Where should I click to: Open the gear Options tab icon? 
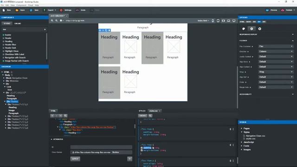pyautogui.click(x=252, y=29)
